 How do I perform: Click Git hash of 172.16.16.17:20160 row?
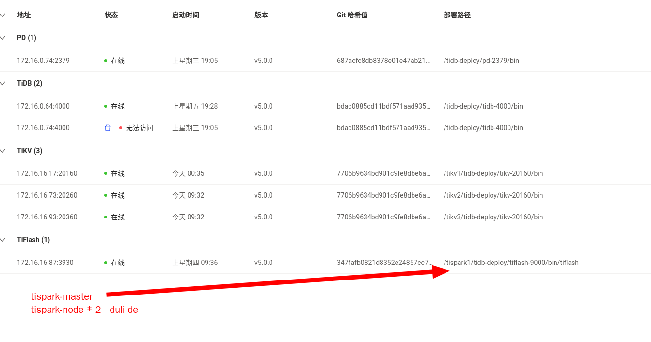(x=383, y=173)
